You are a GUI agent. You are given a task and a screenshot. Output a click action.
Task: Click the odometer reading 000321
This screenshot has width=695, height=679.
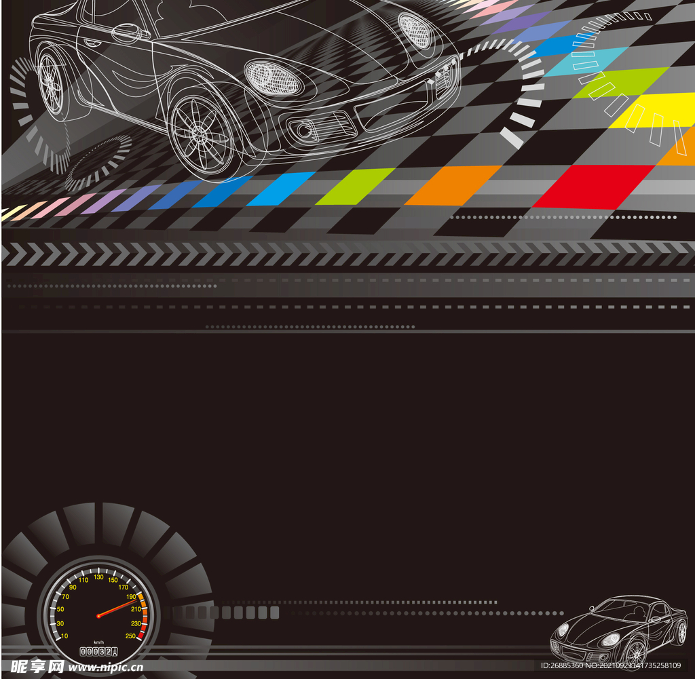coord(99,652)
